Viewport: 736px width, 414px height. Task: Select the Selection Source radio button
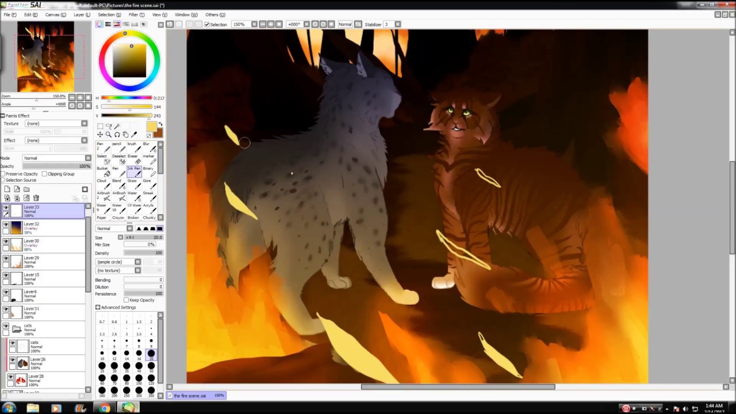click(x=3, y=180)
